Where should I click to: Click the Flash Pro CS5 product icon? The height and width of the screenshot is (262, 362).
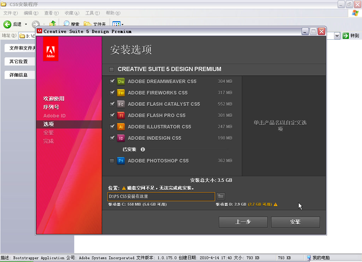coord(121,115)
